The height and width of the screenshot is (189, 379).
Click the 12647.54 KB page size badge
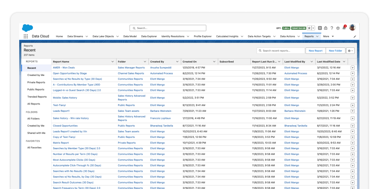pos(299,28)
